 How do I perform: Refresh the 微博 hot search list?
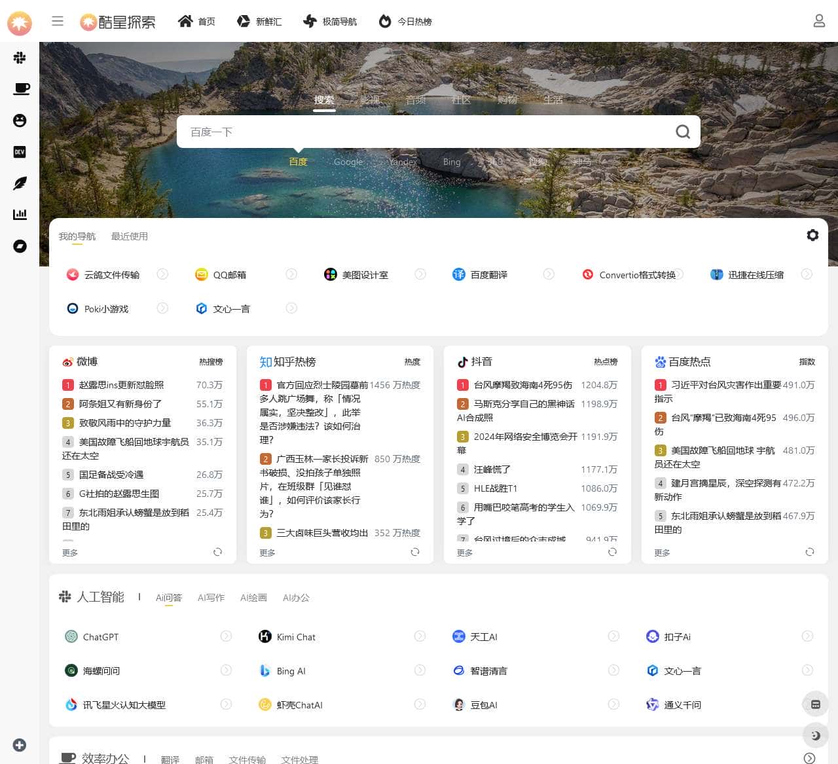[x=217, y=552]
